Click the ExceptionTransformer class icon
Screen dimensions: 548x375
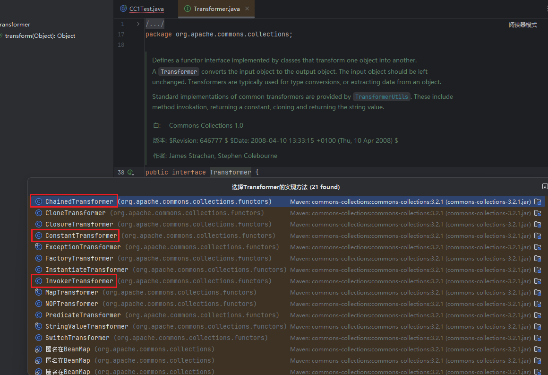coord(39,247)
